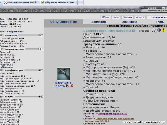The width and height of the screenshot is (167, 125).
Task: Open the Обычные стрелы для арбалета link
Action: [115, 119]
